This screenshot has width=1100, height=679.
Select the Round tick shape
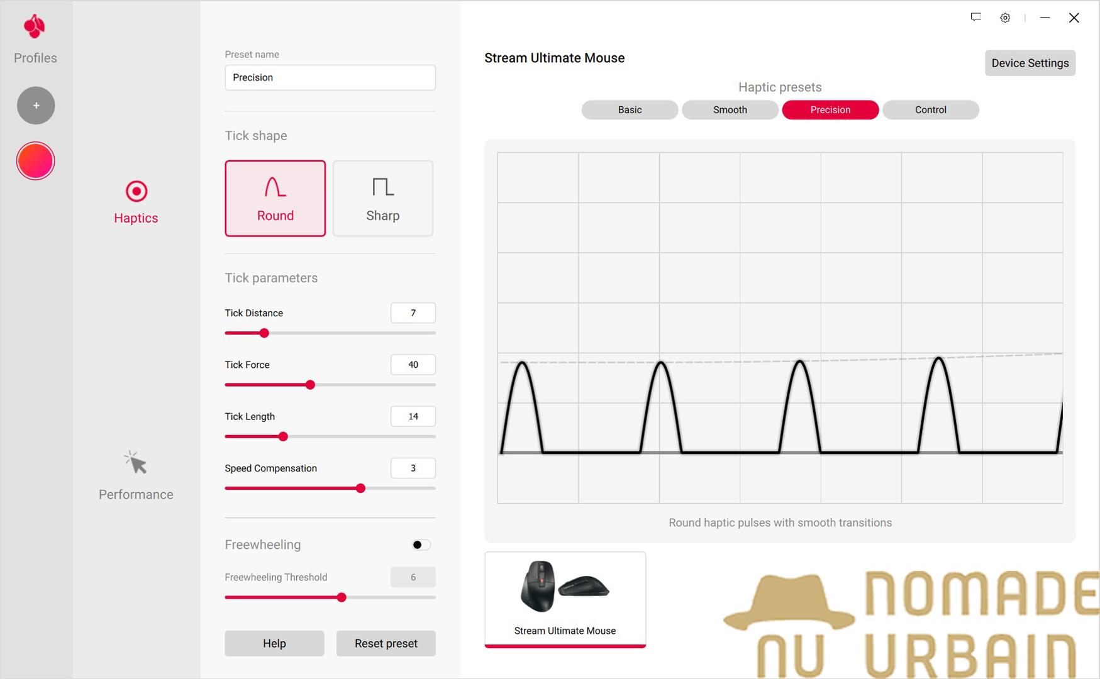pos(275,199)
